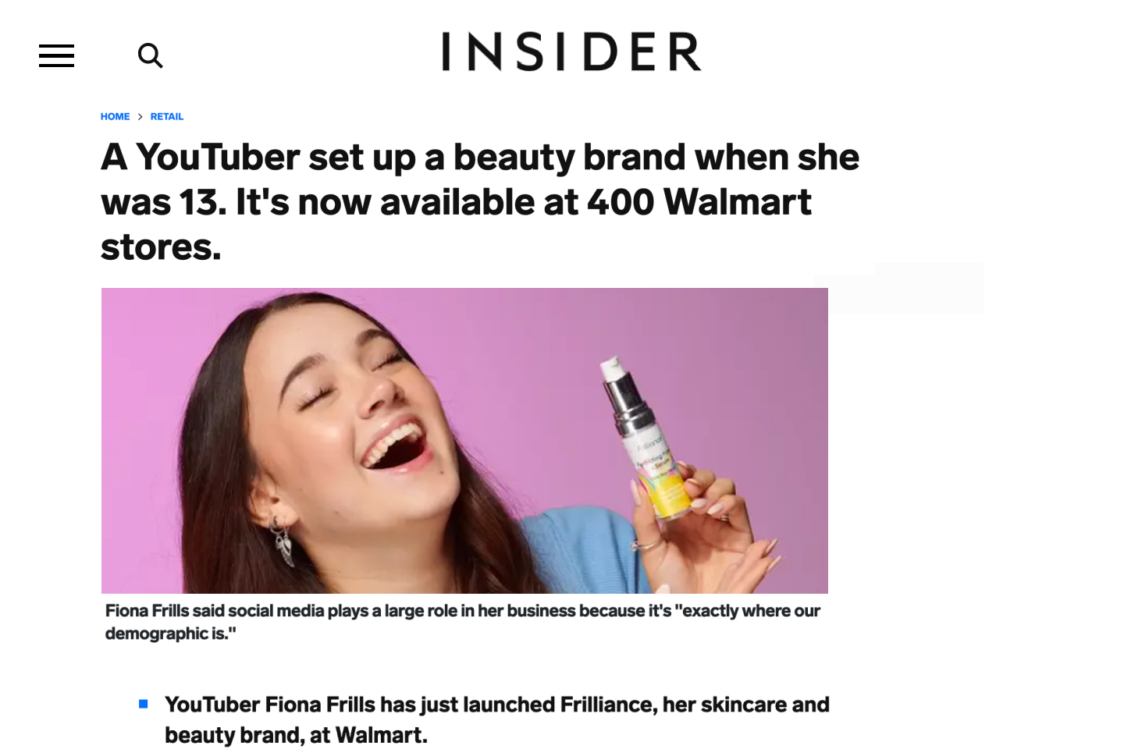Click the blue square bullet marker
The height and width of the screenshot is (749, 1124).
pyautogui.click(x=144, y=704)
